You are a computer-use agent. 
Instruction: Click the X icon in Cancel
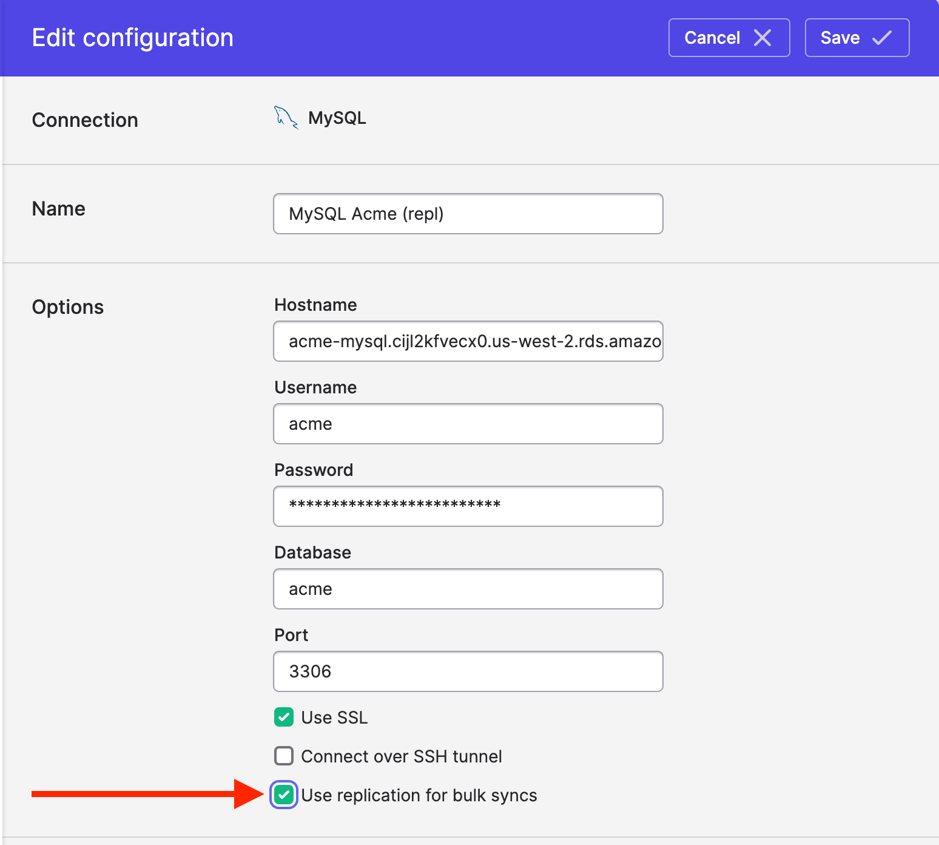(762, 38)
